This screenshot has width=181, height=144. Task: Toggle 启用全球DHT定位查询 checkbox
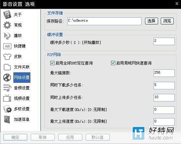click(x=52, y=63)
